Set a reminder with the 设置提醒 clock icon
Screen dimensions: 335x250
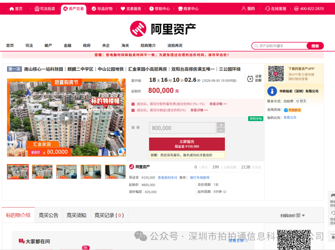pyautogui.click(x=254, y=79)
